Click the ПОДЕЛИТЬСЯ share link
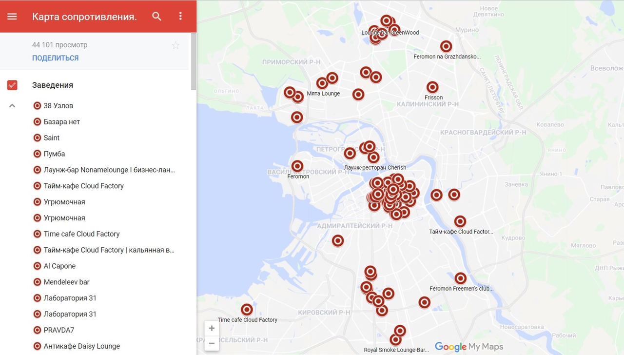Screen dimensions: 624x355 [x=55, y=58]
